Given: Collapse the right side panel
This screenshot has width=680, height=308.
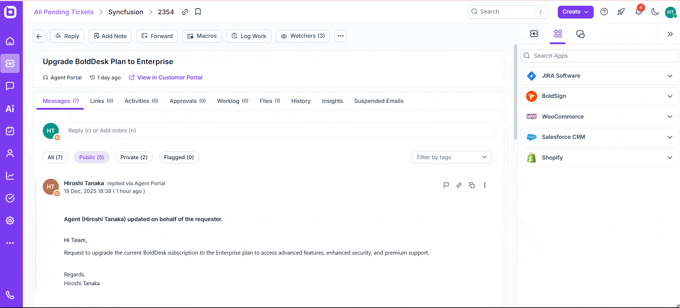Looking at the screenshot, I should (670, 34).
